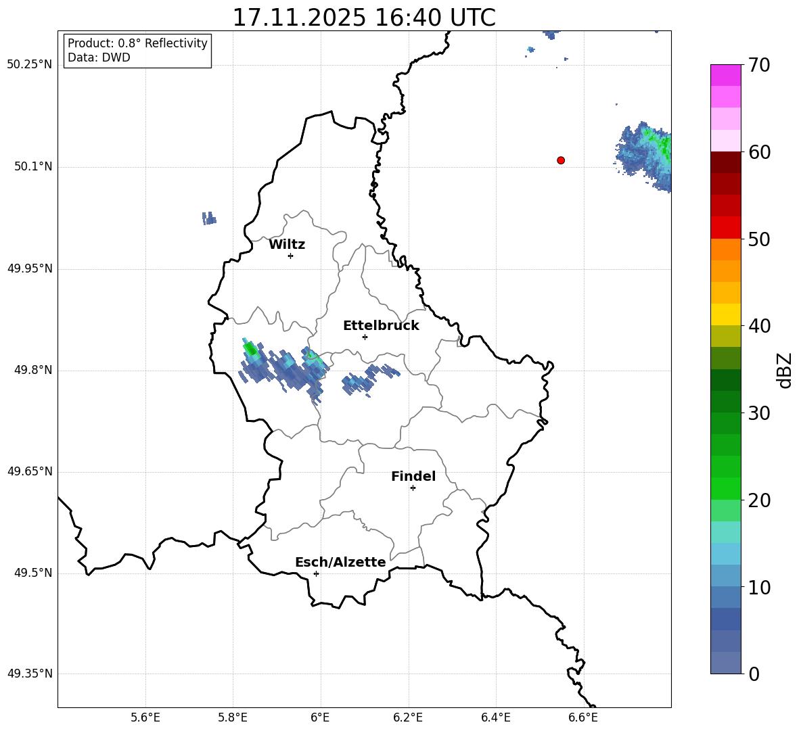Screen dimensions: 801x731
Task: Click the orange colorbar segment below 50
Action: 725,250
